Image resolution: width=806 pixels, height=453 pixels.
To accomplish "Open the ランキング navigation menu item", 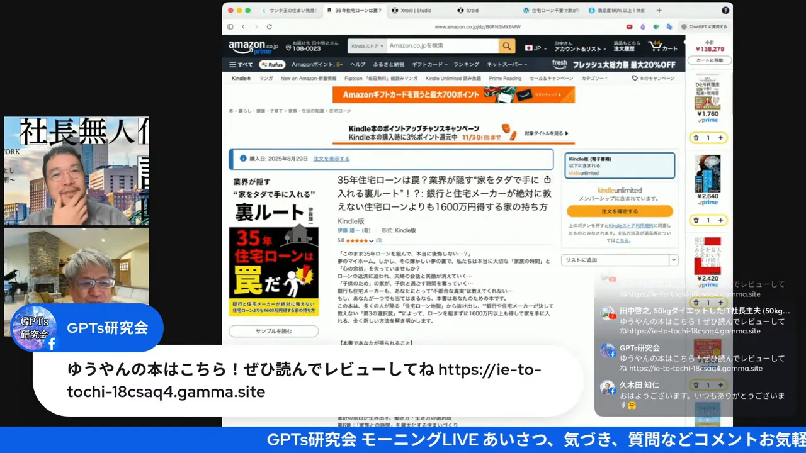I will [x=466, y=64].
